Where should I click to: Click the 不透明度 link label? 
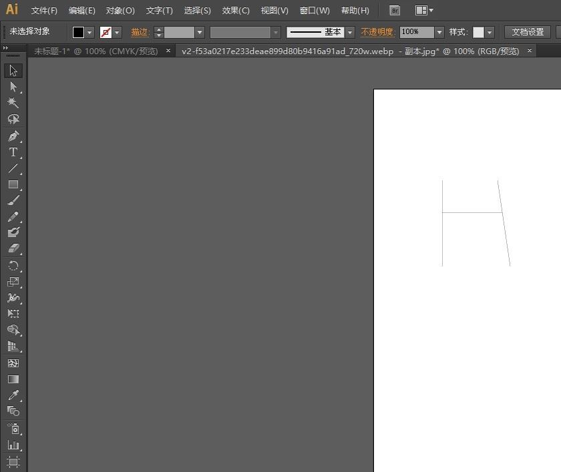(378, 32)
